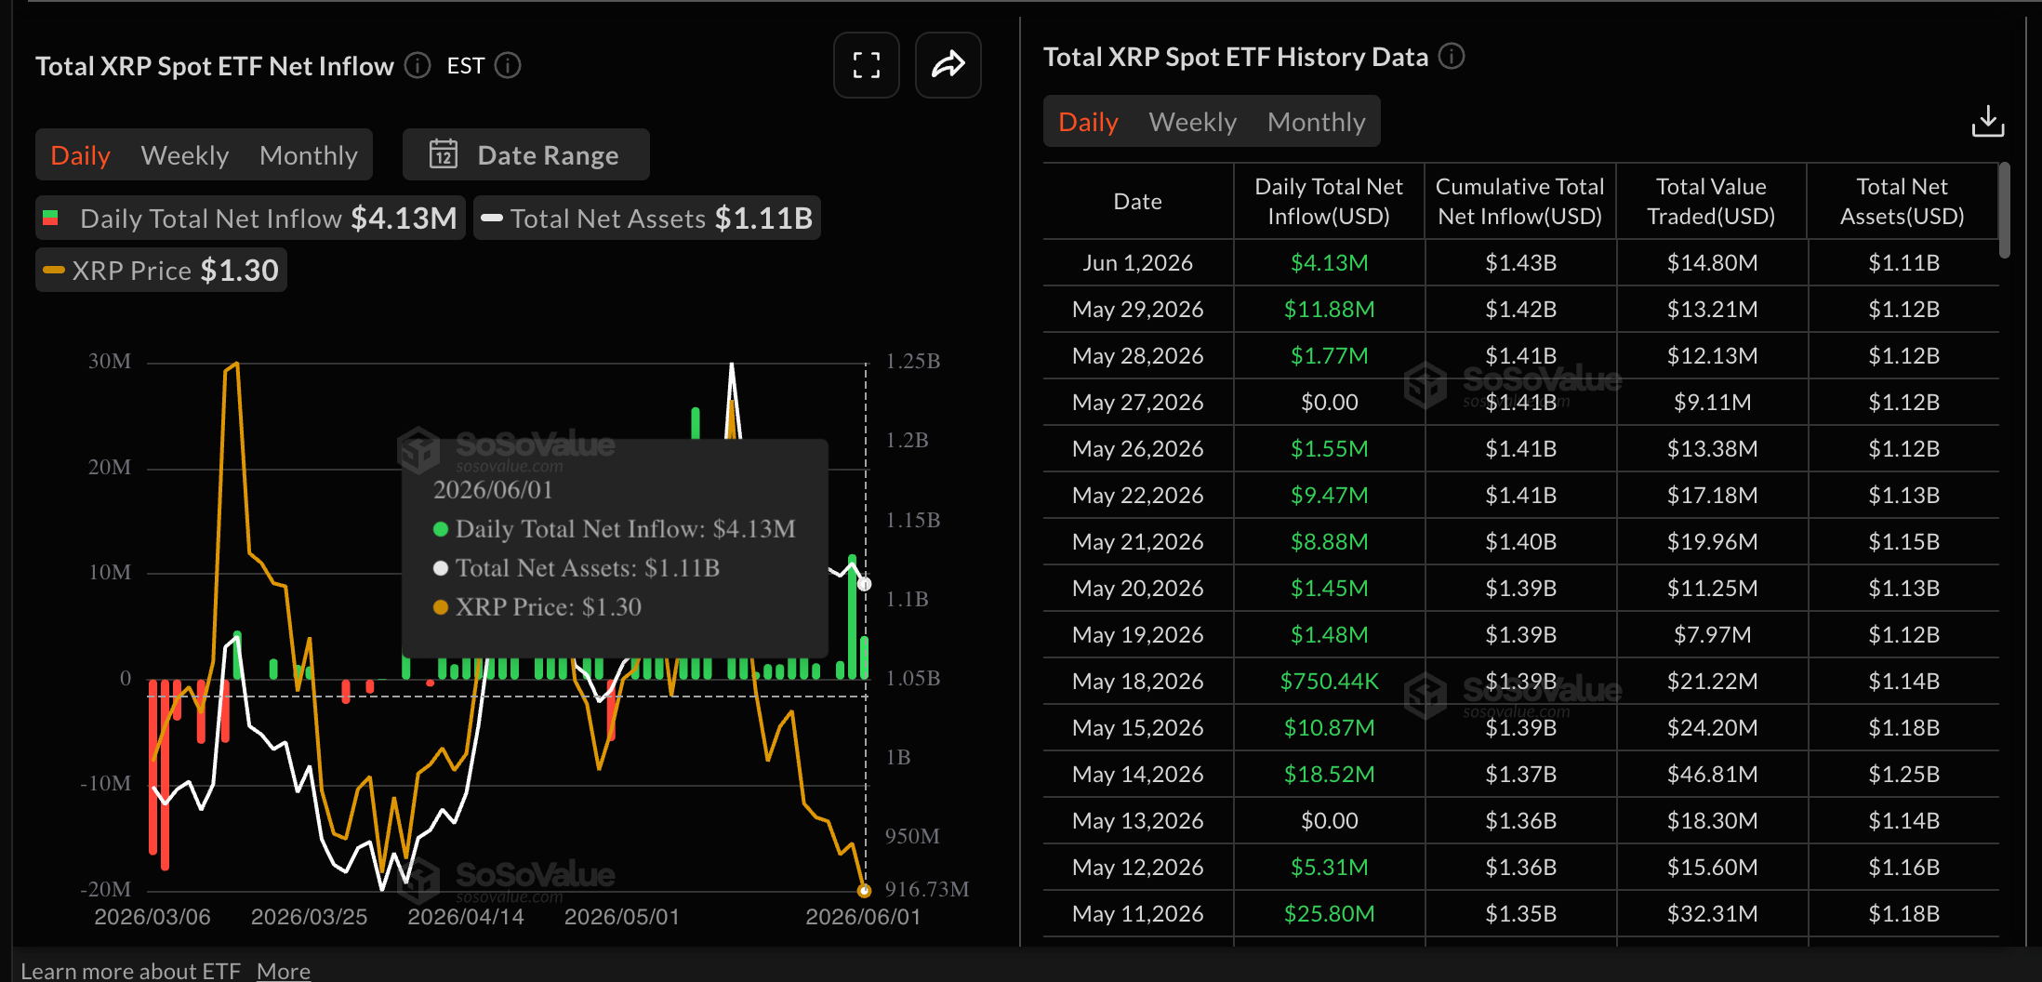Click the 916.73M right-axis price marker

[x=926, y=890]
